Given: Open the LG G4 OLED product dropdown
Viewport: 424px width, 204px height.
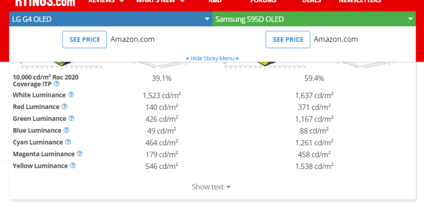Looking at the screenshot, I should pyautogui.click(x=111, y=19).
